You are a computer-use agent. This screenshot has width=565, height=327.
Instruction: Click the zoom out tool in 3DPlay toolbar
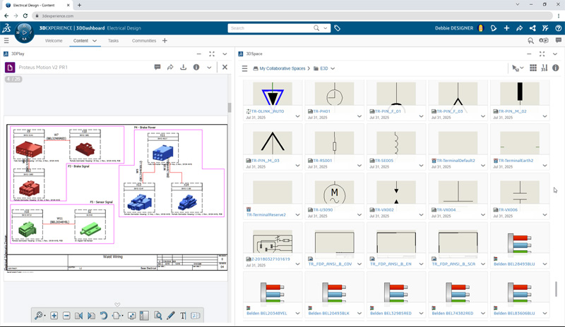[66, 316]
